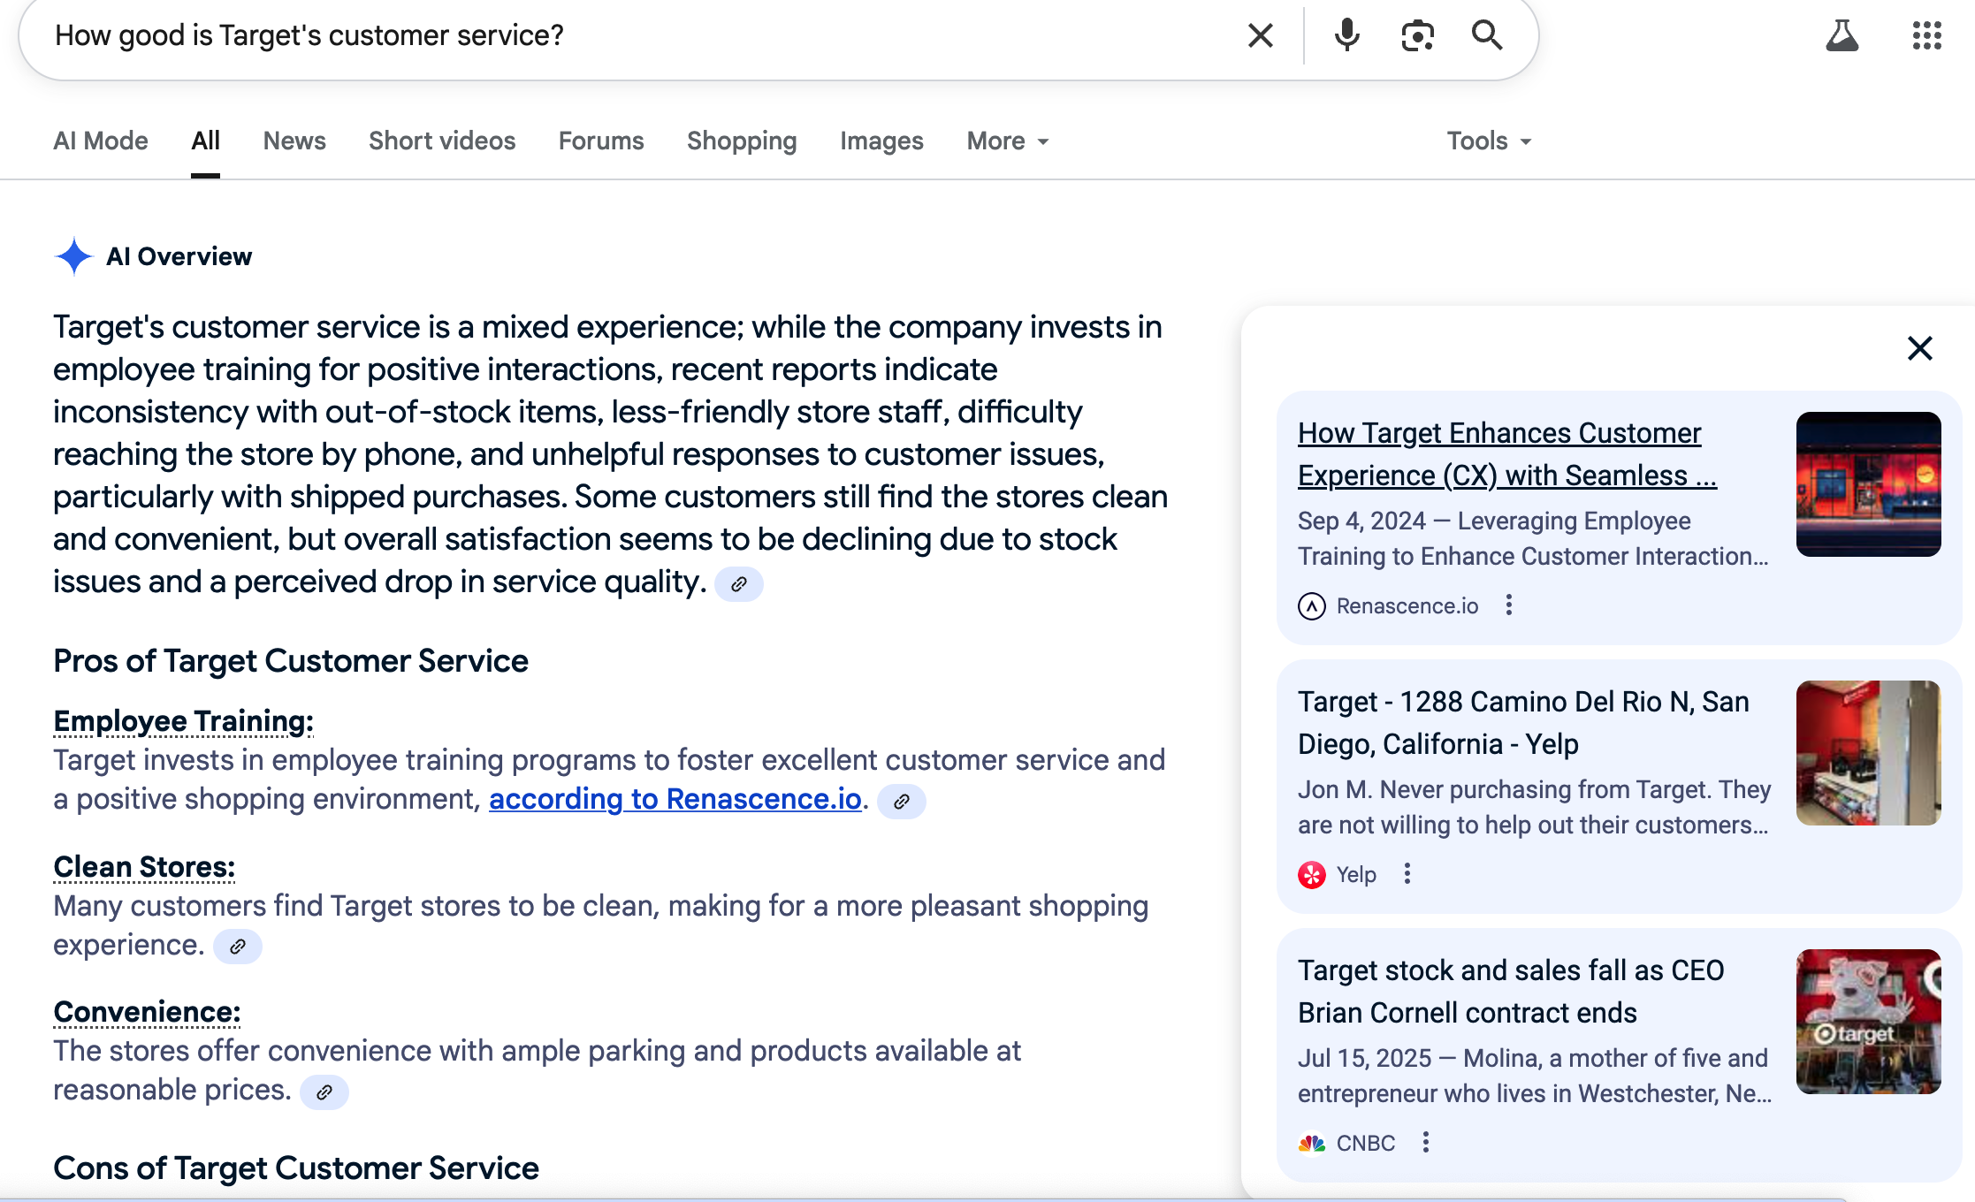
Task: Click the Yelp source name
Action: 1356,875
